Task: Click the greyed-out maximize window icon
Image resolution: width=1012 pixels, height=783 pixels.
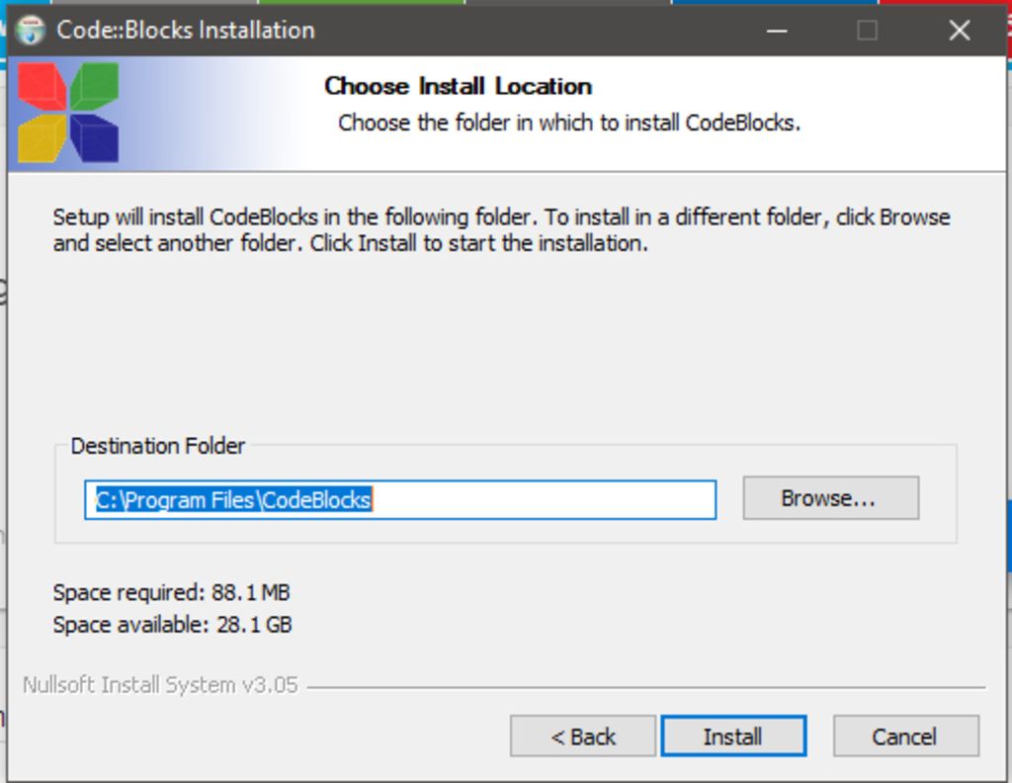Action: [867, 31]
